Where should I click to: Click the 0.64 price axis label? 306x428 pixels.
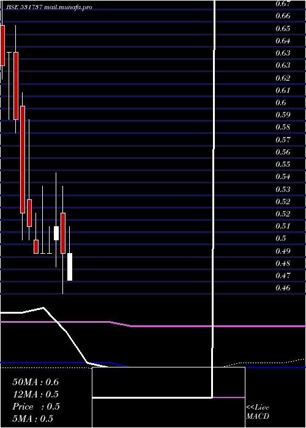tap(283, 41)
